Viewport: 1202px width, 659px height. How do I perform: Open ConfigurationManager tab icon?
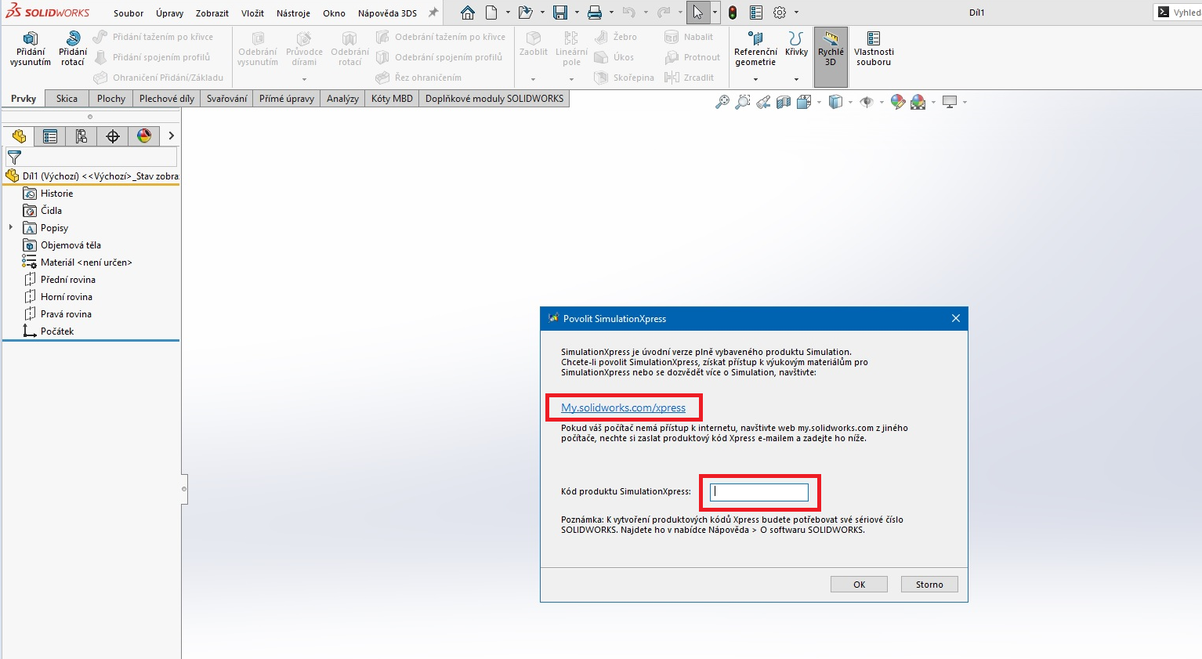(x=81, y=136)
